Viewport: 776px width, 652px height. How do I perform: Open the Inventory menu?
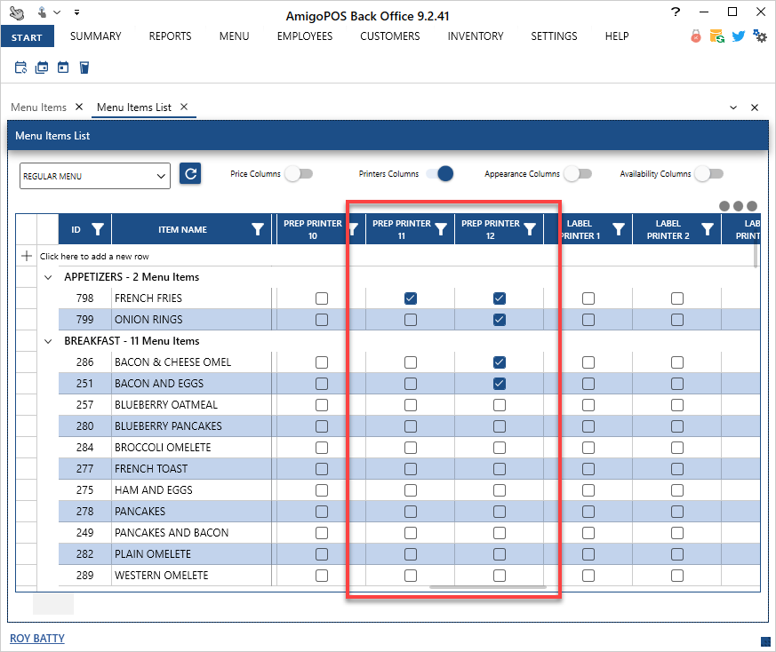click(x=475, y=36)
